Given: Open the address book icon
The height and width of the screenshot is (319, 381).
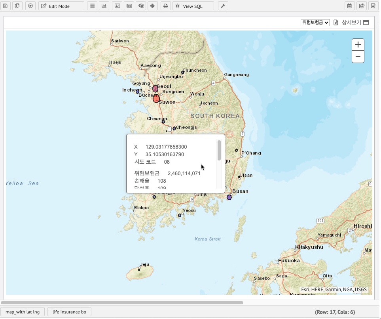Looking at the screenshot, I should coord(373,6).
